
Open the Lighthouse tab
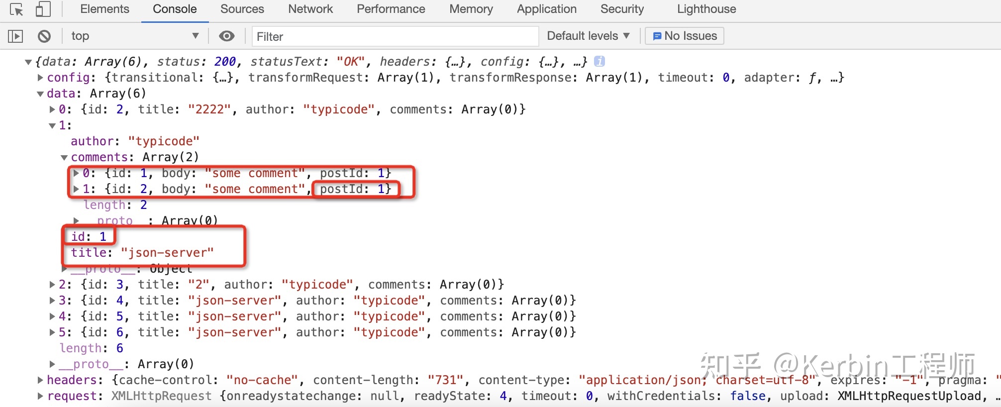706,9
